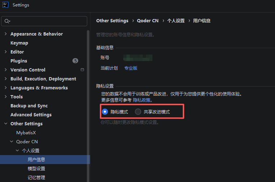Open the Keymap settings page
Image resolution: width=275 pixels, height=182 pixels.
coord(19,43)
